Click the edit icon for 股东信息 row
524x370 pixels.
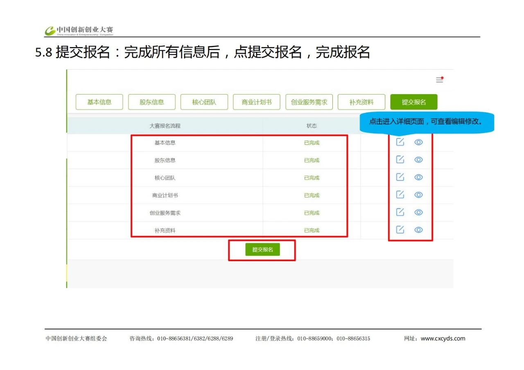point(400,160)
